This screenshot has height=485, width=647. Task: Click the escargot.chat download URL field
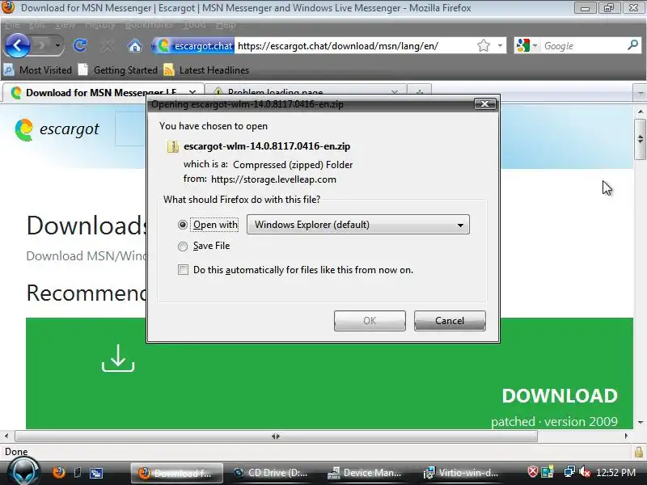(x=355, y=45)
